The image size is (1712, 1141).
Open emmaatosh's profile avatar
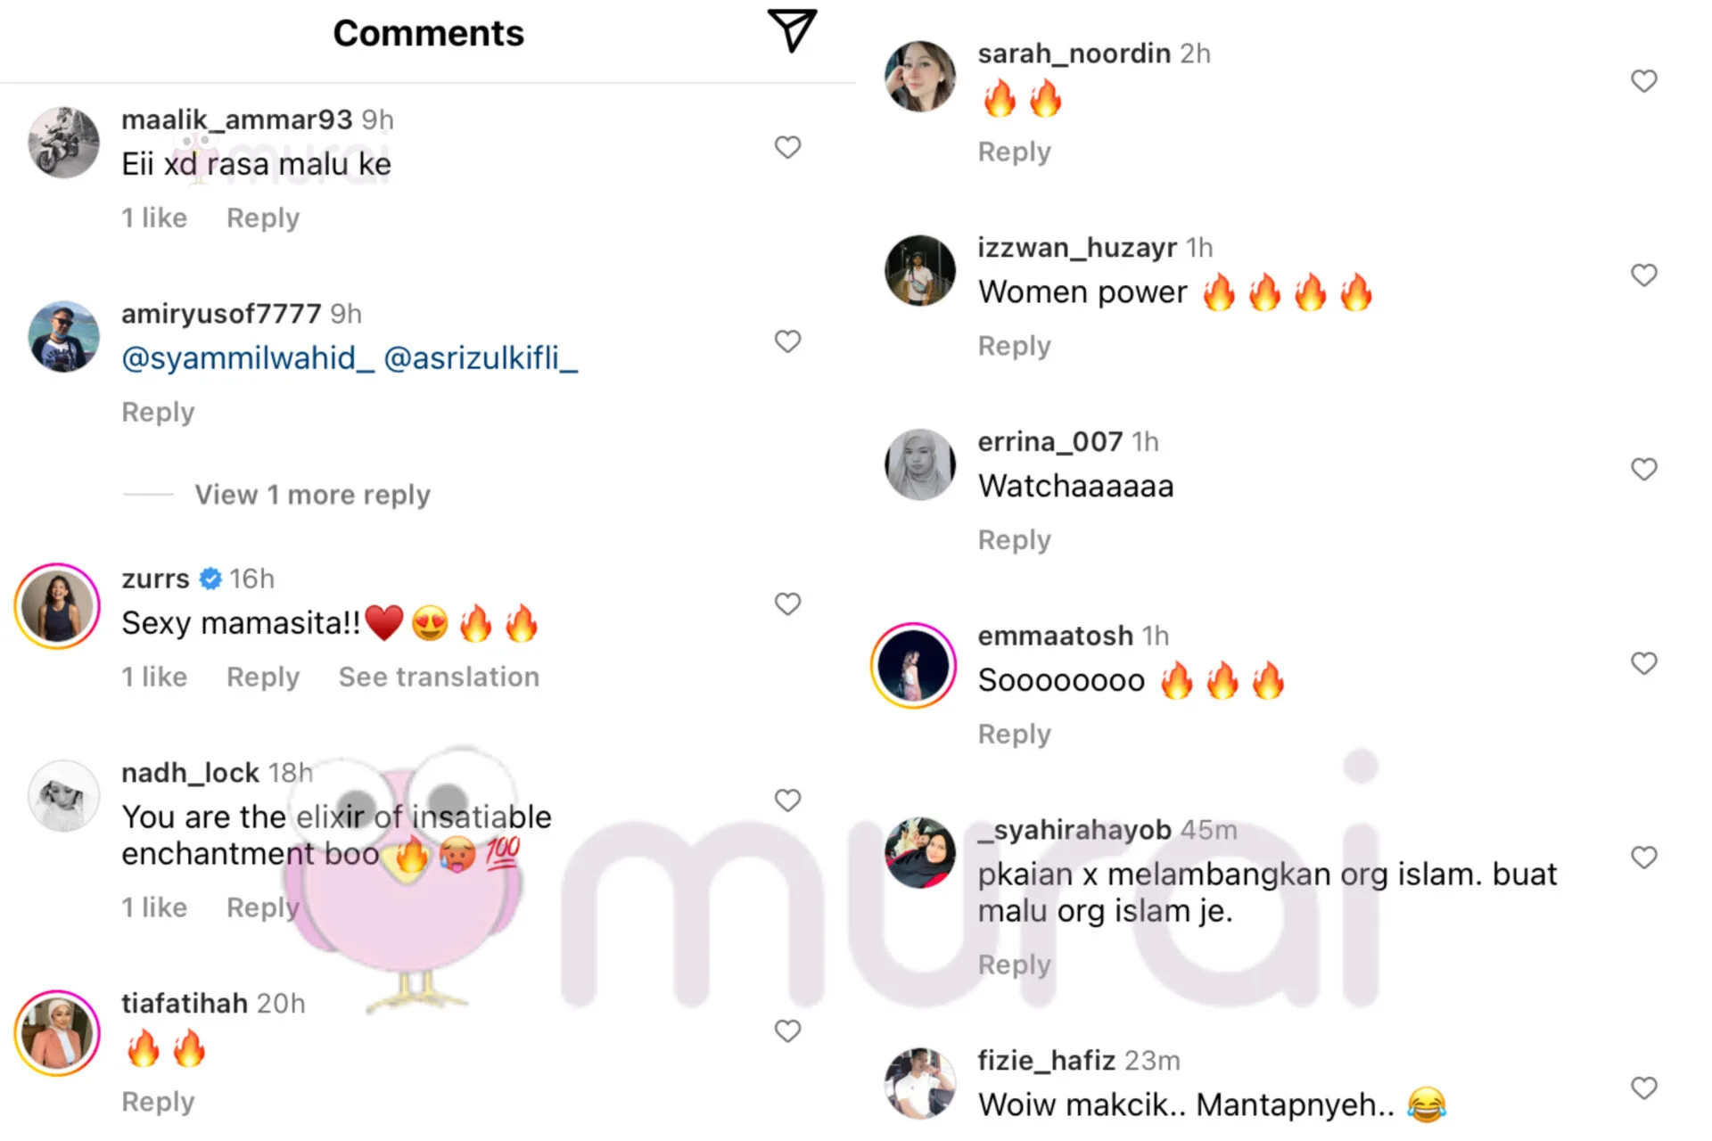pyautogui.click(x=913, y=665)
